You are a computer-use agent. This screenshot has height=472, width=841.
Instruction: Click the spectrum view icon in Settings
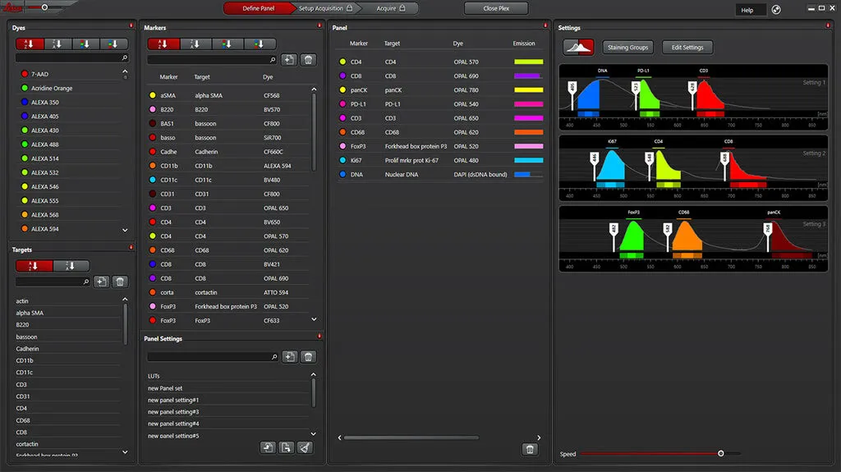coord(578,47)
